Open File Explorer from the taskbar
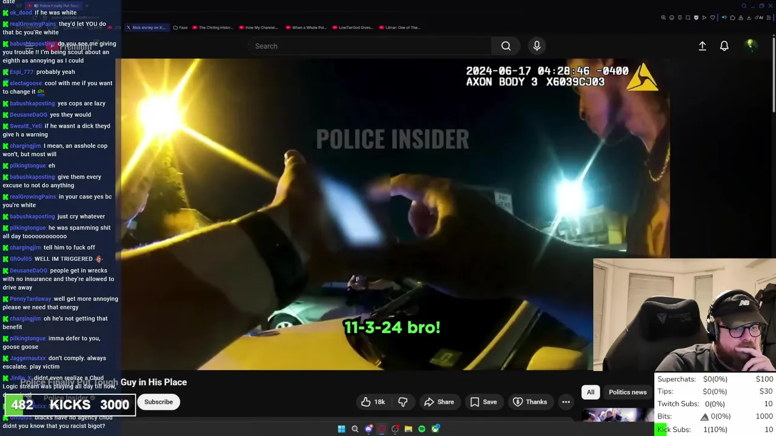The image size is (776, 436). 409,429
